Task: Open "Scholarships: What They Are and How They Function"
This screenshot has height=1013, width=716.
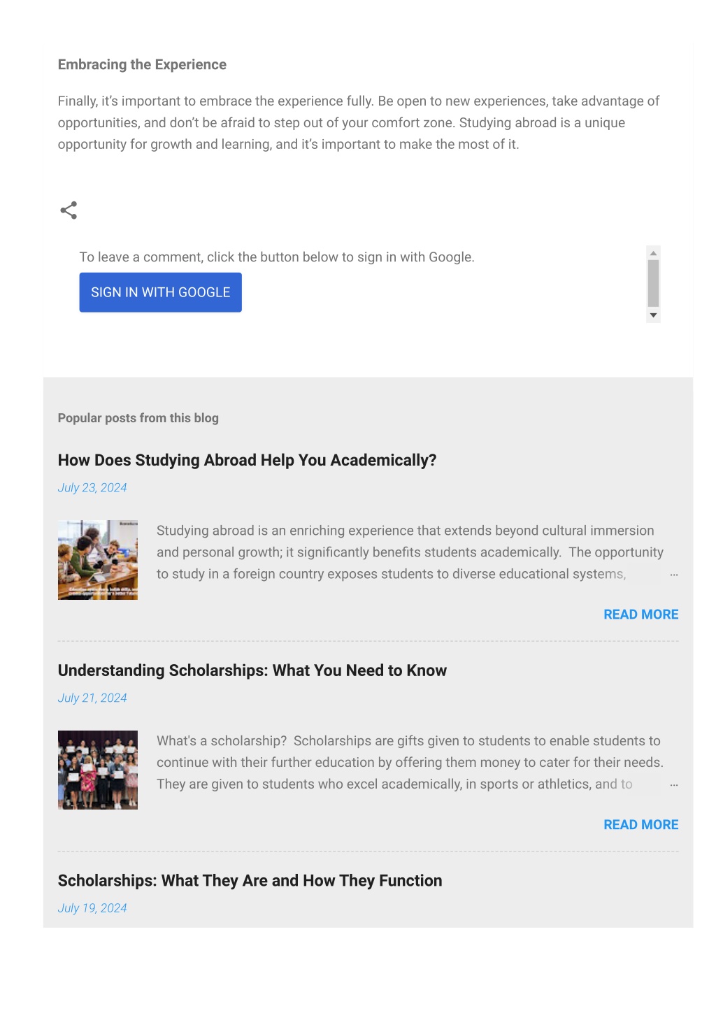Action: coord(250,881)
